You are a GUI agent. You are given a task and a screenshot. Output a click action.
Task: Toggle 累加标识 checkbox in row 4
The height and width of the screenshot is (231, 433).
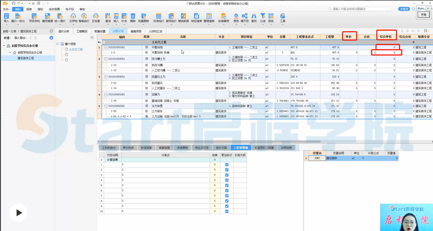point(227,180)
